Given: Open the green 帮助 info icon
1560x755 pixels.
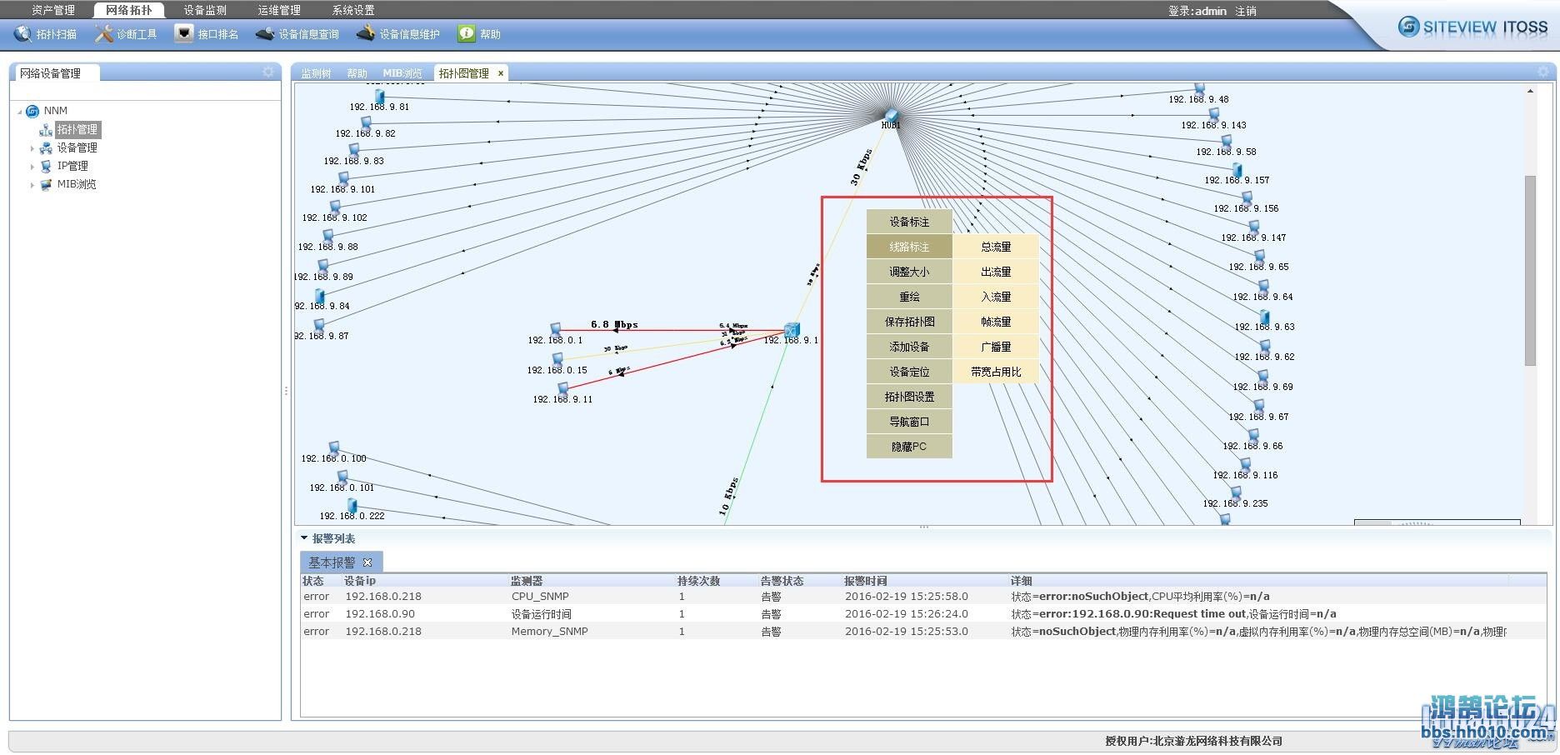Looking at the screenshot, I should point(467,33).
